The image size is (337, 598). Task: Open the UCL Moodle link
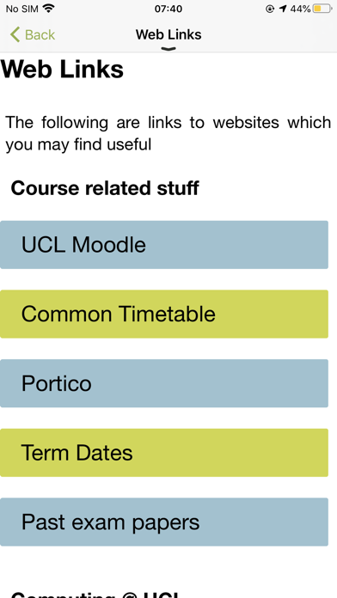coord(164,245)
